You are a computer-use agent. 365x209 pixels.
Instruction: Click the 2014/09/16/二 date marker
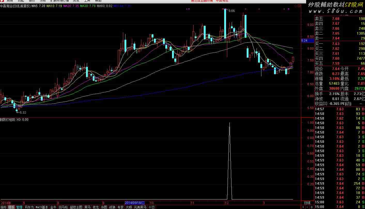[x=135, y=203]
